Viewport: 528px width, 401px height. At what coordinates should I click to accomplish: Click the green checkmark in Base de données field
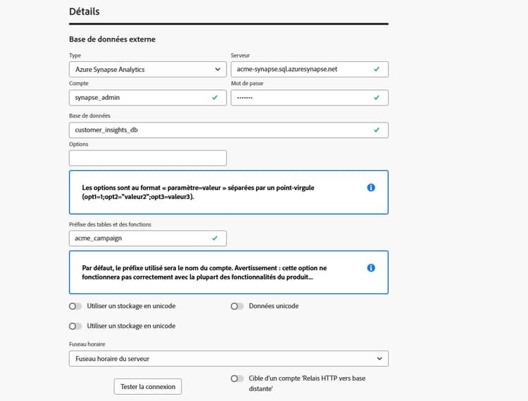377,130
